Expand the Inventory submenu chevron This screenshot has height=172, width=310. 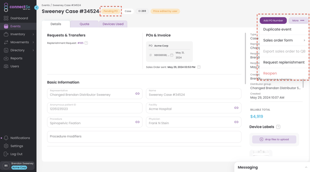33,34
